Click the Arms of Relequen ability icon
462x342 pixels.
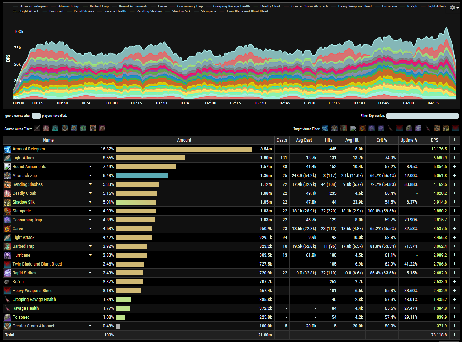7,149
